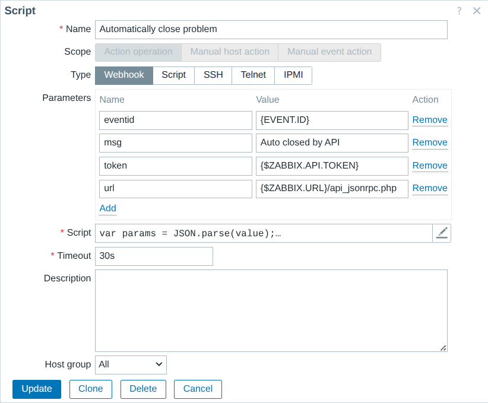Switch type to Script
The width and height of the screenshot is (488, 403).
(173, 75)
